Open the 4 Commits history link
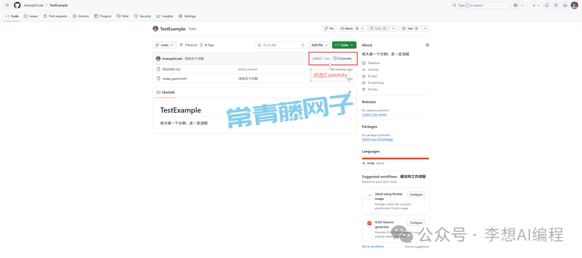582x258 pixels. [x=343, y=58]
